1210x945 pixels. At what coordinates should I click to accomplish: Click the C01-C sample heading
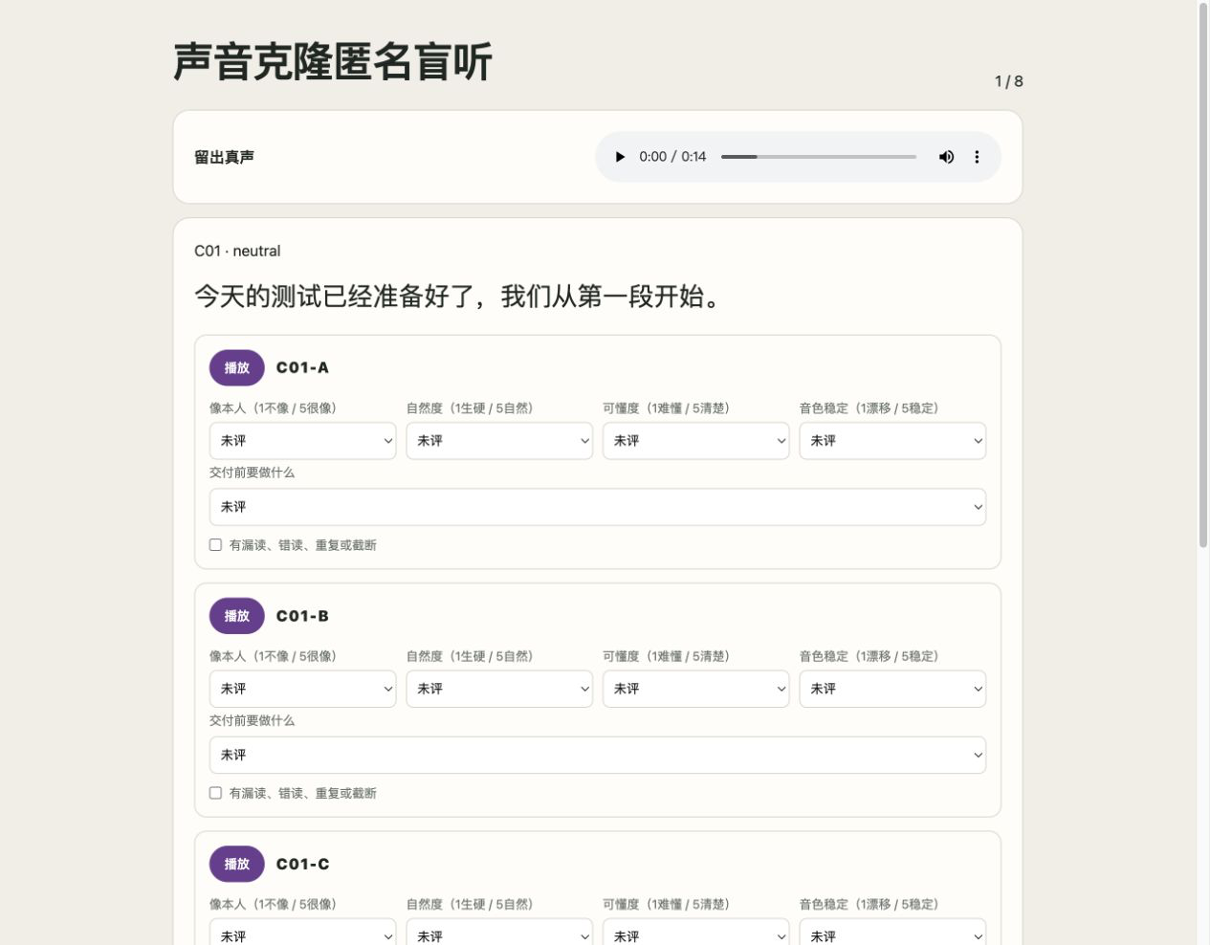[302, 864]
